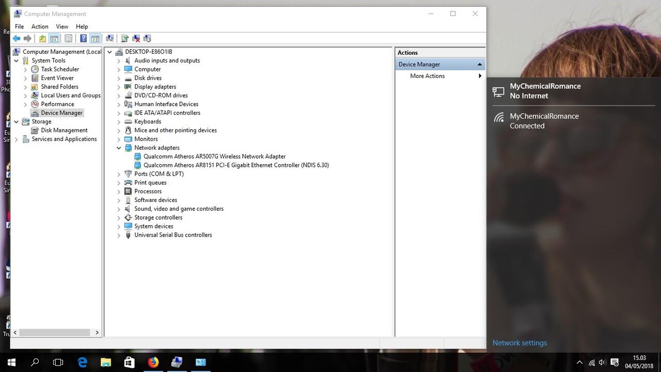Open Firefox from the taskbar

153,362
